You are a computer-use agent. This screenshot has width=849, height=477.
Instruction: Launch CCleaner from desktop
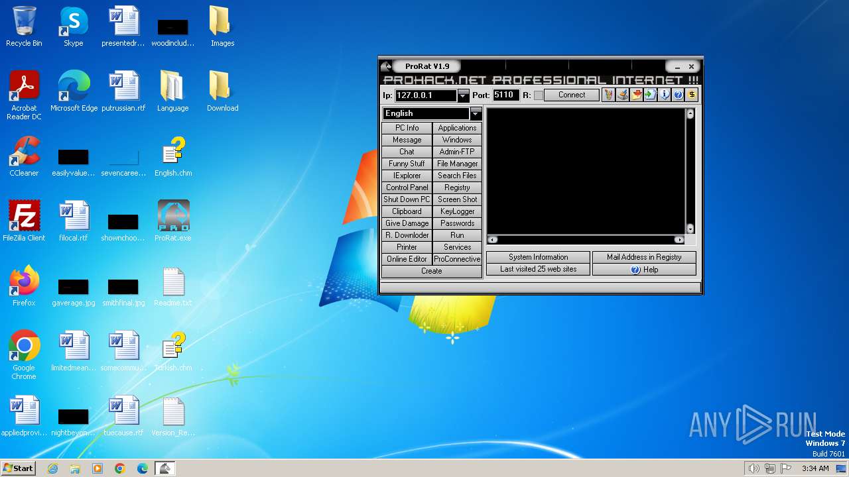[24, 156]
